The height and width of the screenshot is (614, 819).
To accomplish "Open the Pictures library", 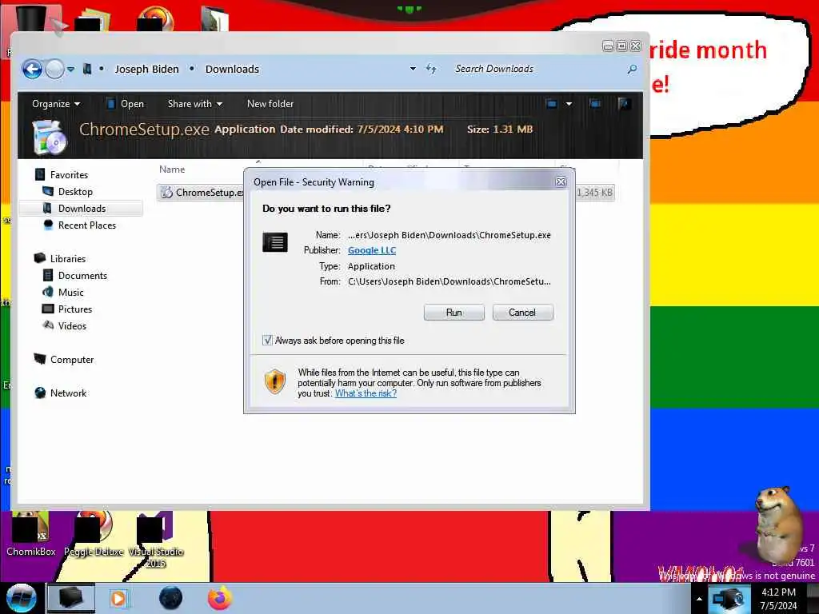I will click(x=74, y=309).
